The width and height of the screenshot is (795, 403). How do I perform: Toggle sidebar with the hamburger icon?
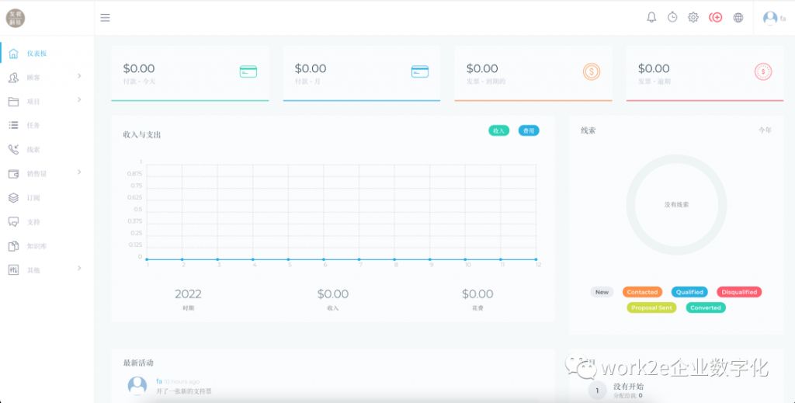point(106,18)
